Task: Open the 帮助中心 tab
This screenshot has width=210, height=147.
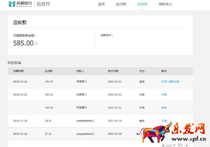Action: 165,4
